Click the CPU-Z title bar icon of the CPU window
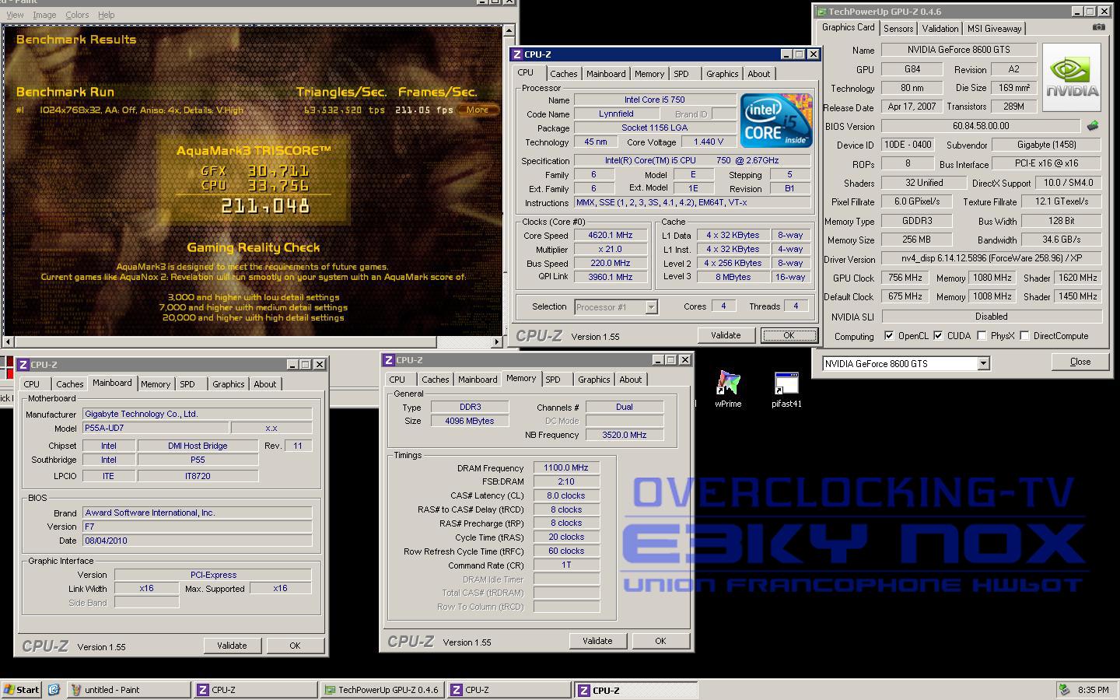The width and height of the screenshot is (1120, 700). tap(516, 54)
